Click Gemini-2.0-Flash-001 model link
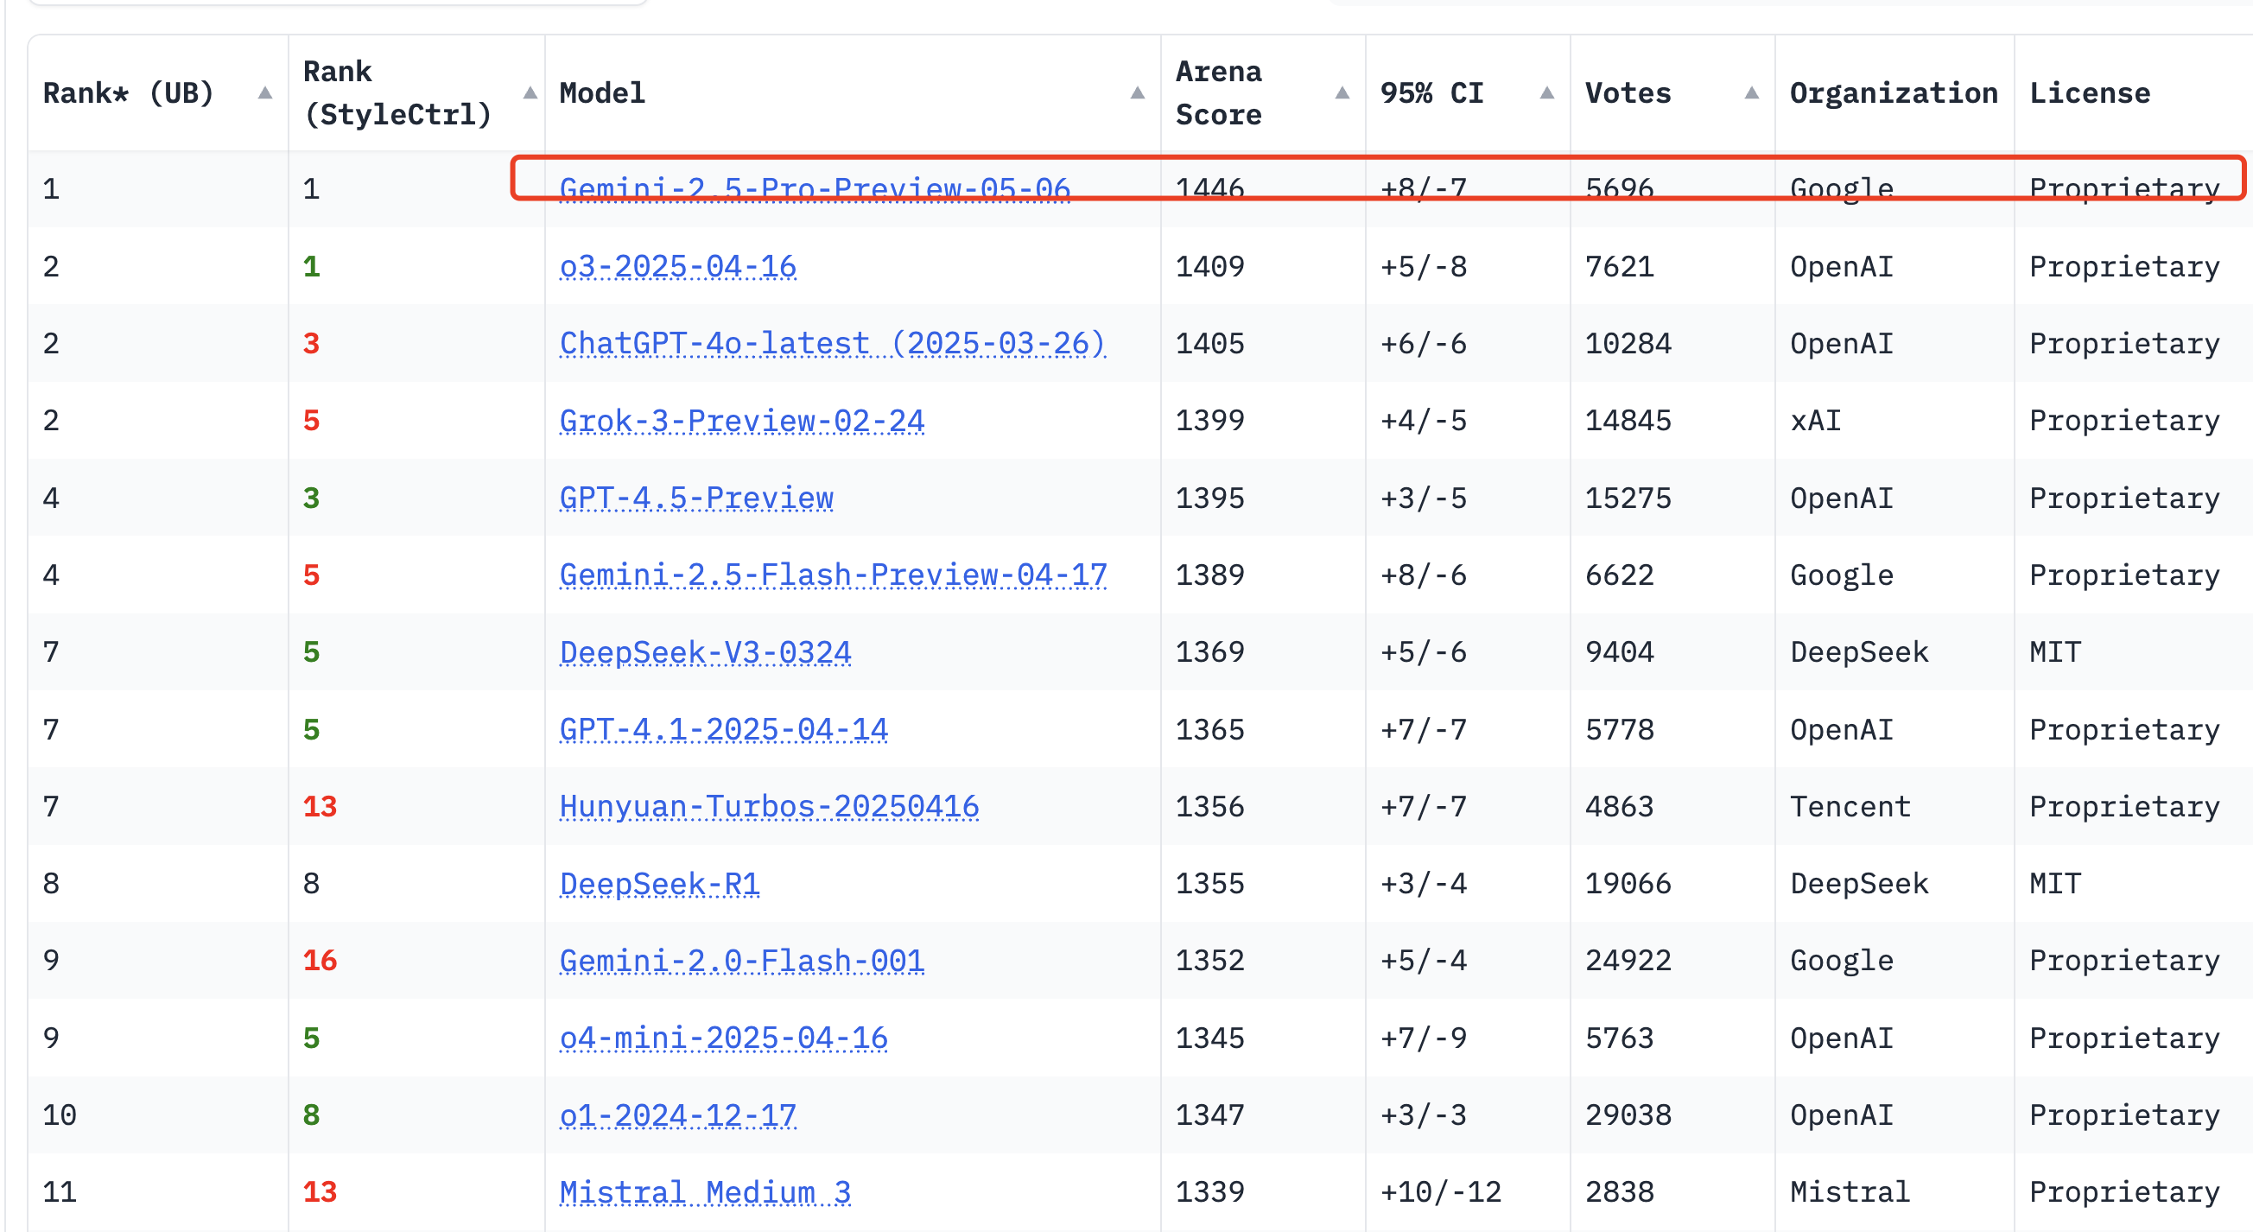 [x=742, y=960]
